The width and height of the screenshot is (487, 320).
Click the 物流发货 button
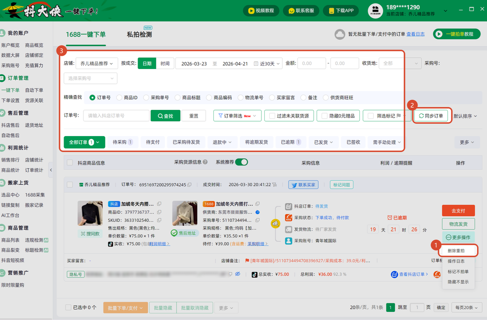[x=458, y=224]
